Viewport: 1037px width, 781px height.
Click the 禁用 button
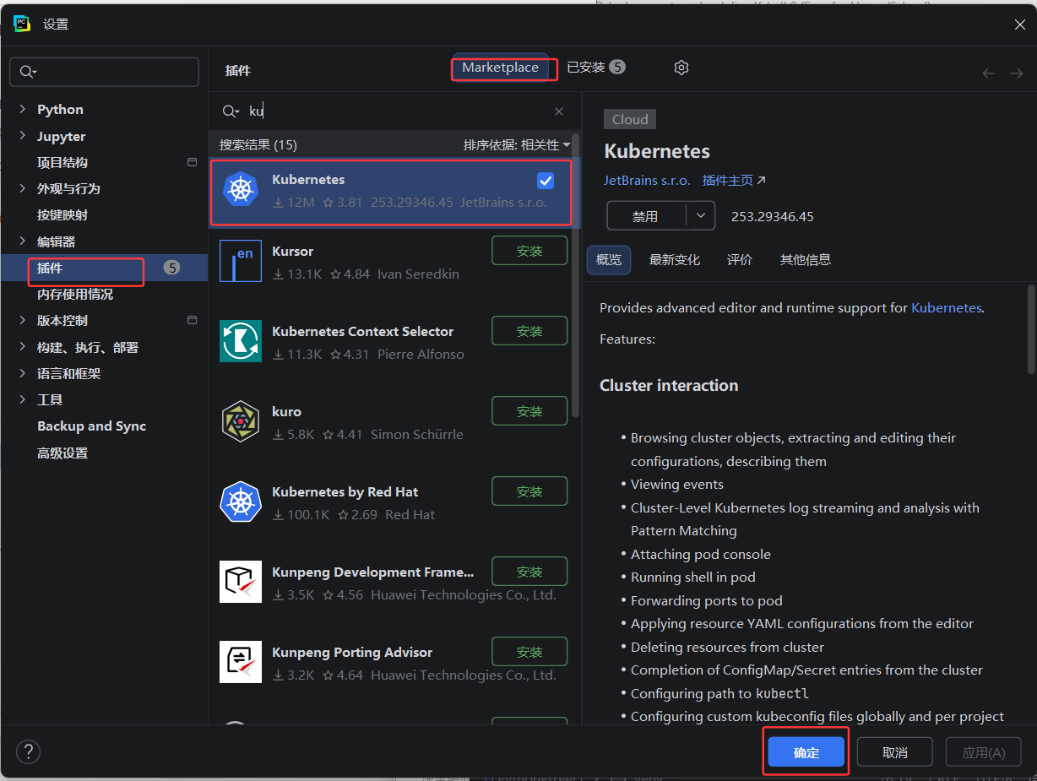(x=646, y=216)
